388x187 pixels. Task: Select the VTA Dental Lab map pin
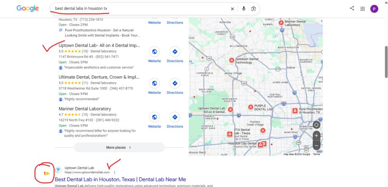click(x=230, y=134)
